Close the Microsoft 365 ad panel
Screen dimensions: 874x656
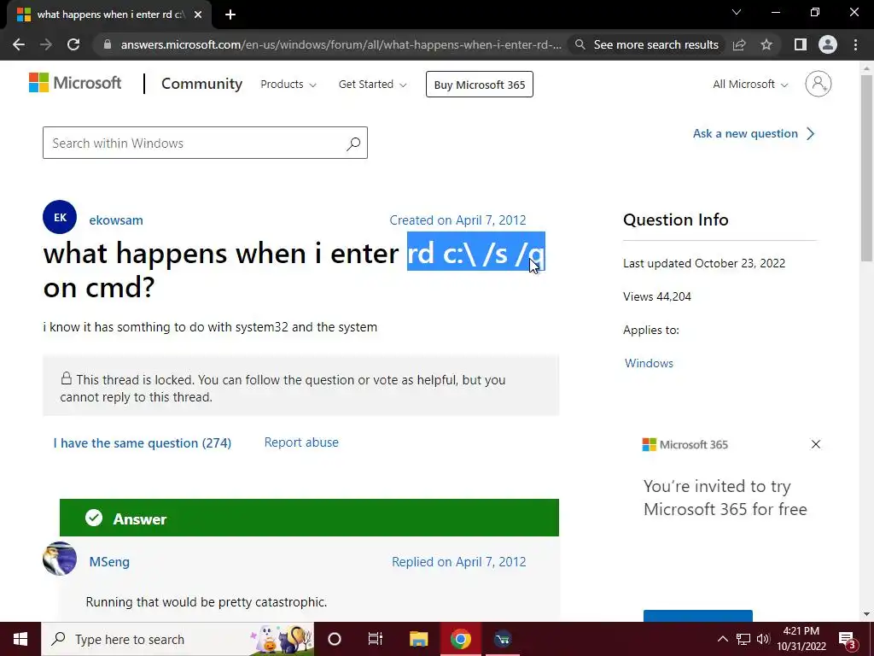click(x=815, y=444)
